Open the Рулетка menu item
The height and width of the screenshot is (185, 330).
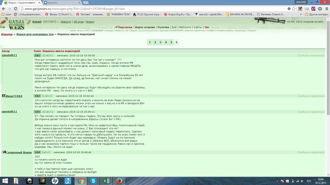tap(163, 27)
